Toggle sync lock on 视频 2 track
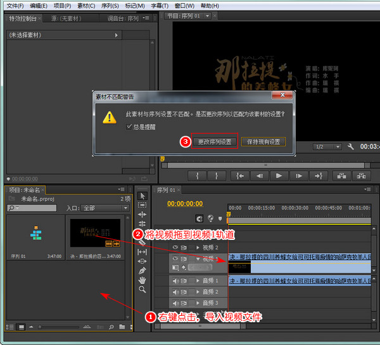Image resolution: width=380 pixels, height=345 pixels. tap(184, 248)
